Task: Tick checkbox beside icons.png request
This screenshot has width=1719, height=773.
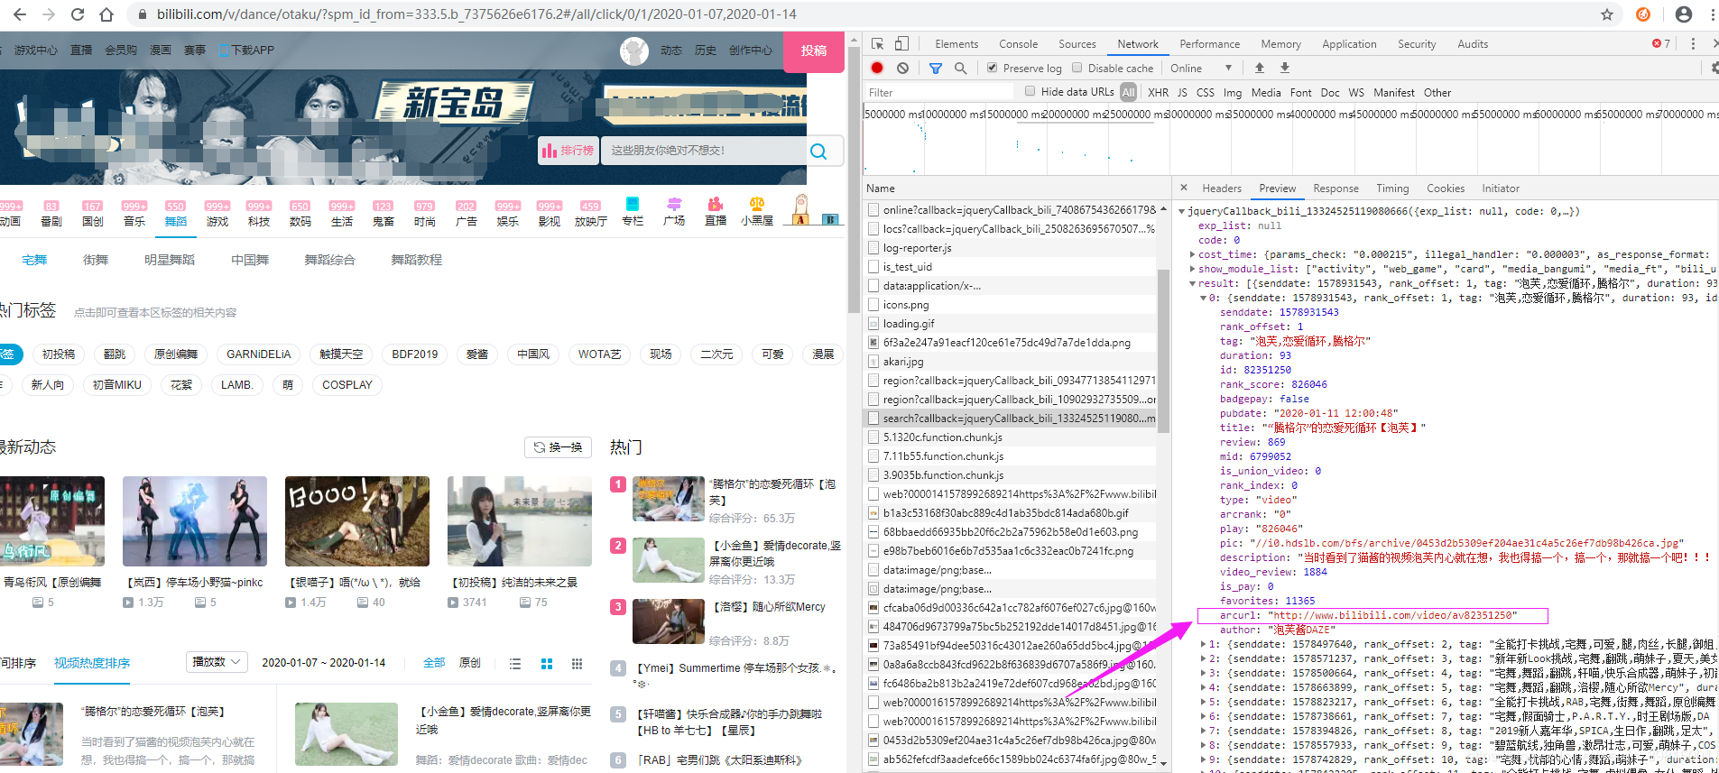Action: pos(873,304)
